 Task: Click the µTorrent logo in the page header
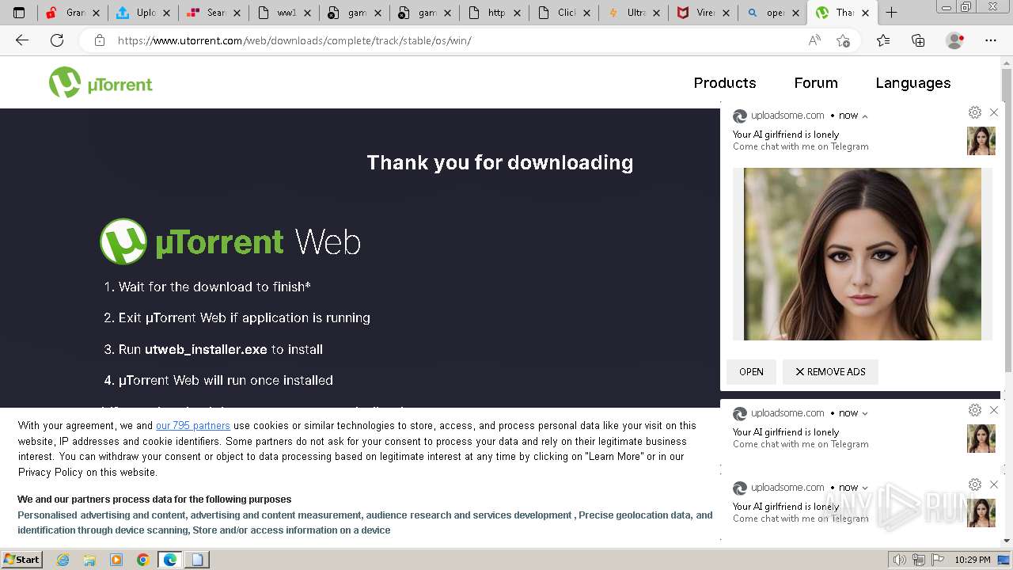(x=101, y=82)
